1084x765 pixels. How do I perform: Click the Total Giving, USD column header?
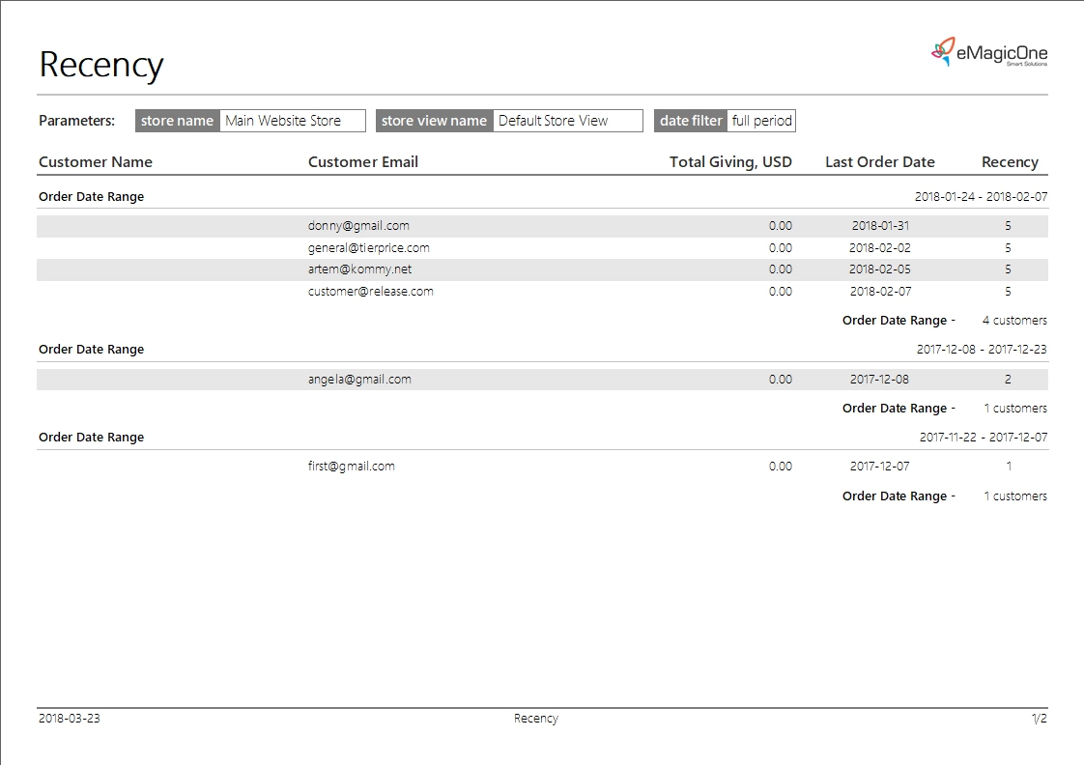(730, 161)
